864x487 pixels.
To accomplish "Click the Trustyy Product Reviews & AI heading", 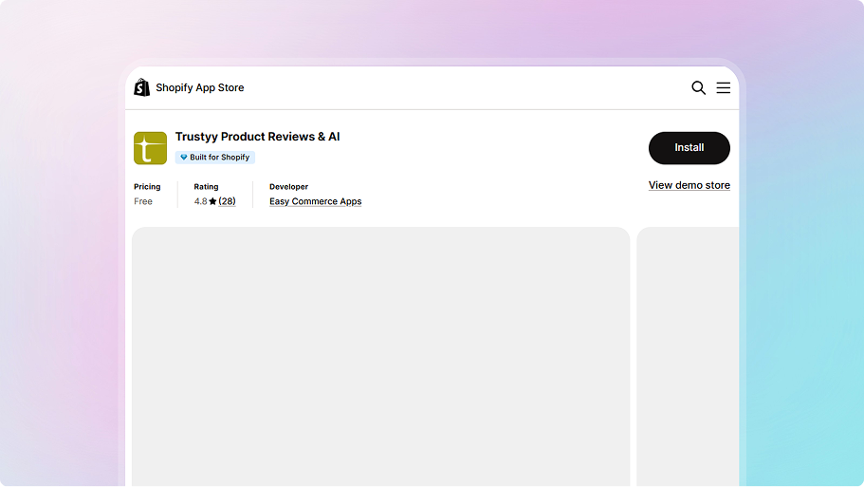I will (257, 137).
